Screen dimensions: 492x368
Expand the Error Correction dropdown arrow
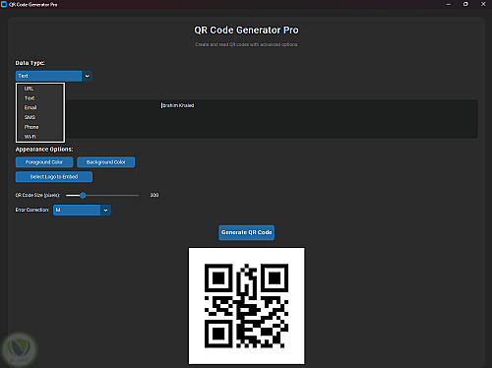tap(105, 210)
